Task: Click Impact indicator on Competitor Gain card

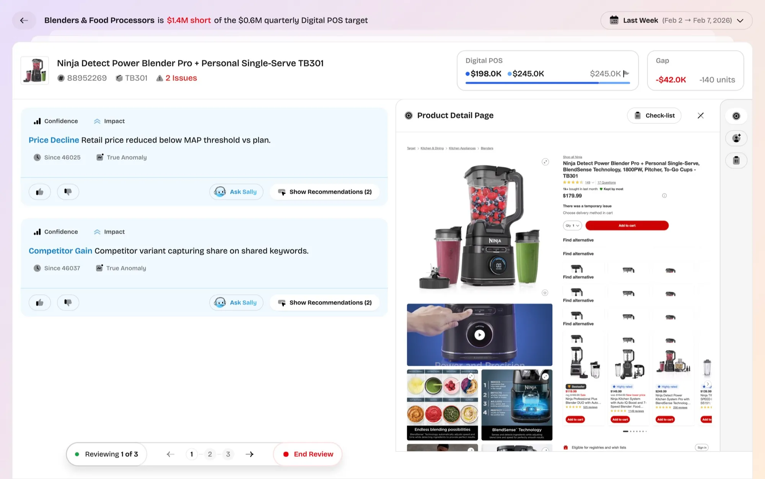Action: coord(109,232)
